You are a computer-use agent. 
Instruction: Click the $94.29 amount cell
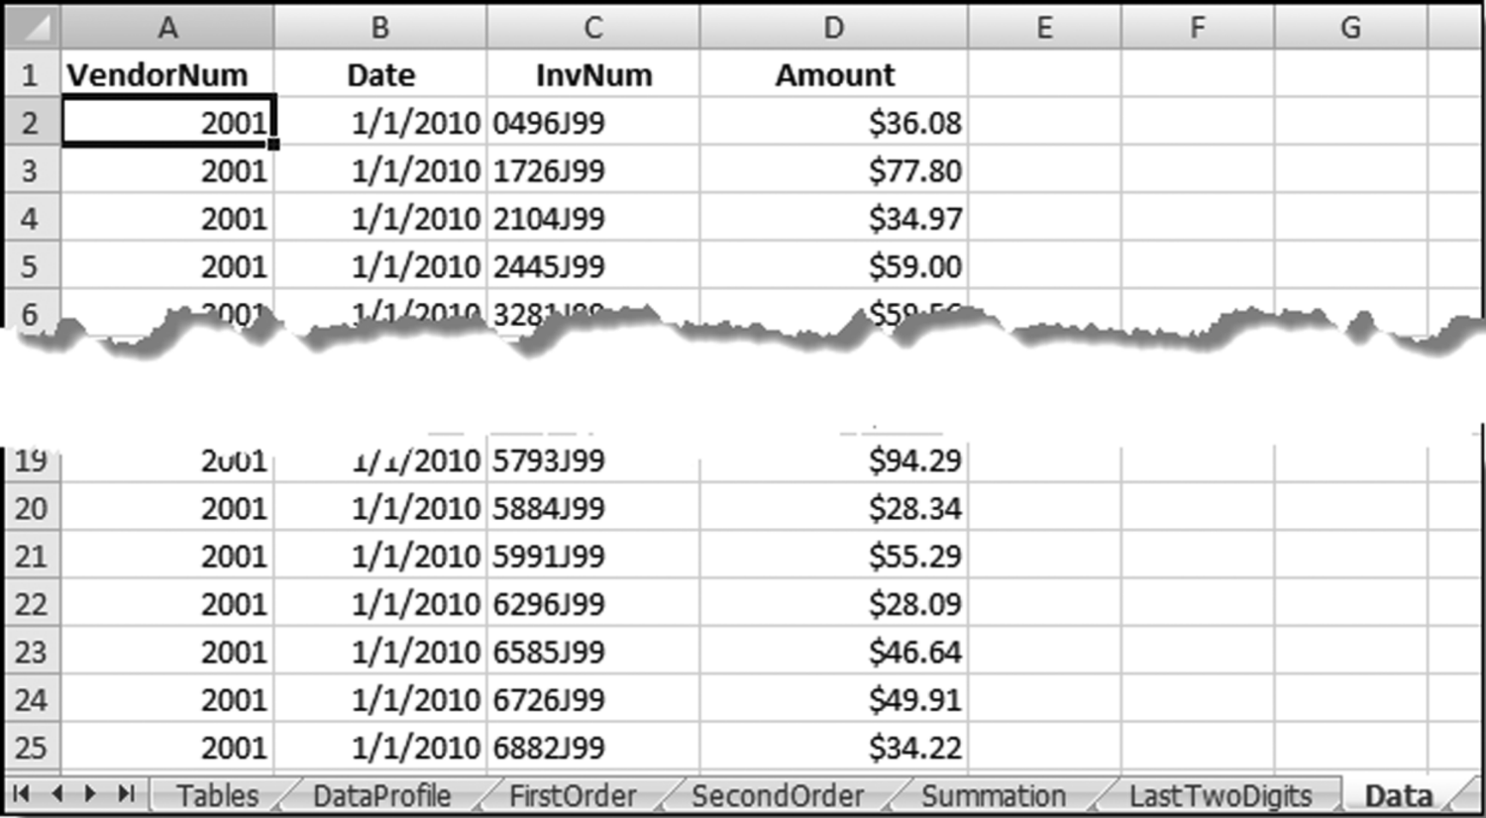[x=834, y=460]
